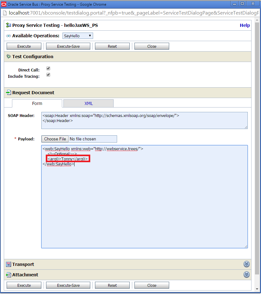Click the top Close button
Screen dimensions: 261x295
(152, 46)
